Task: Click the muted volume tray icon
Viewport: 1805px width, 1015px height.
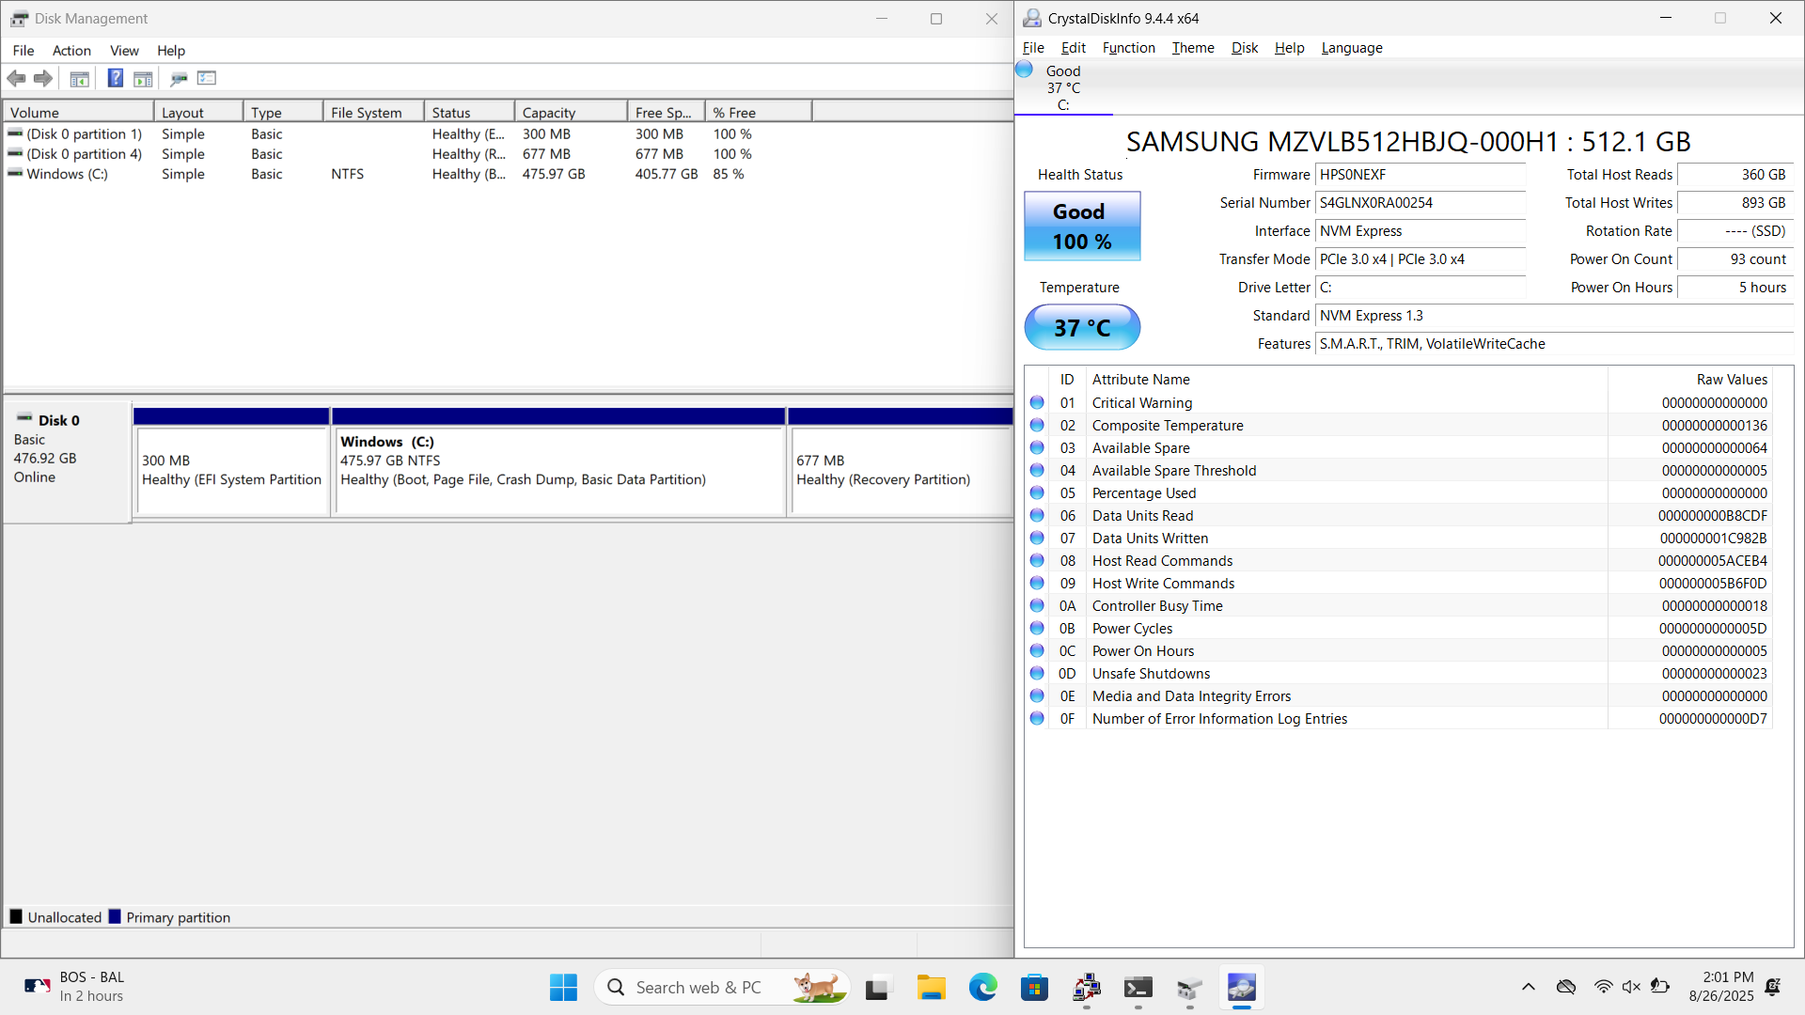Action: pyautogui.click(x=1631, y=987)
